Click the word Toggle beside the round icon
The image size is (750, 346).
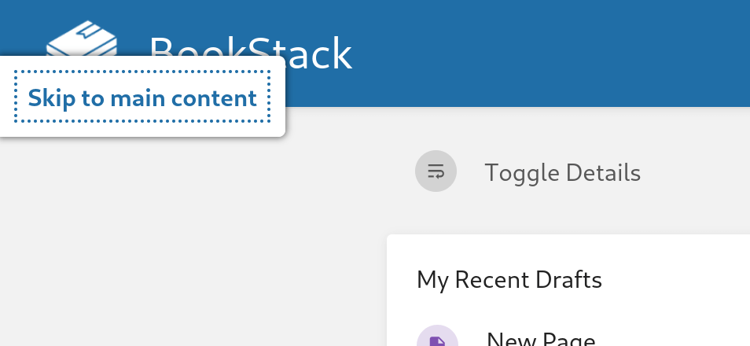522,173
